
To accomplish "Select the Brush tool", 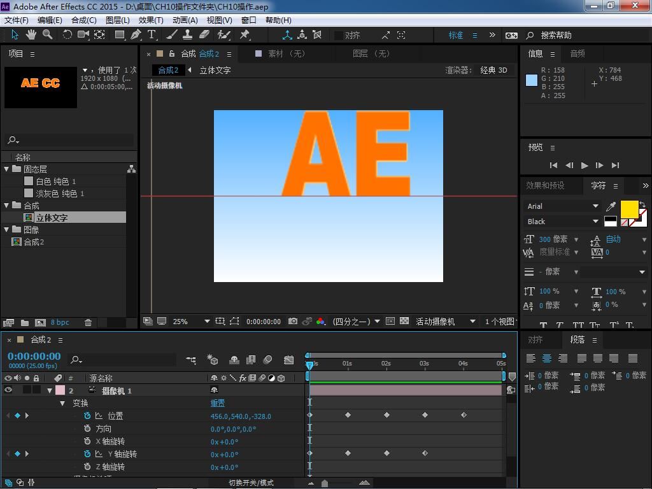I will (x=171, y=35).
